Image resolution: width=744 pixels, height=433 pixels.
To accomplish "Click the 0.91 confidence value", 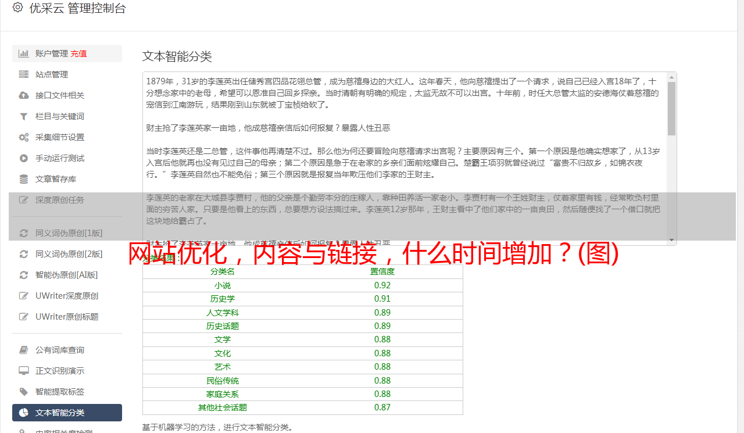I will tap(382, 299).
